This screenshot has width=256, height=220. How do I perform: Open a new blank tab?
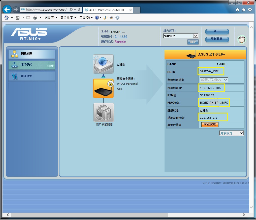pyautogui.click(x=137, y=10)
